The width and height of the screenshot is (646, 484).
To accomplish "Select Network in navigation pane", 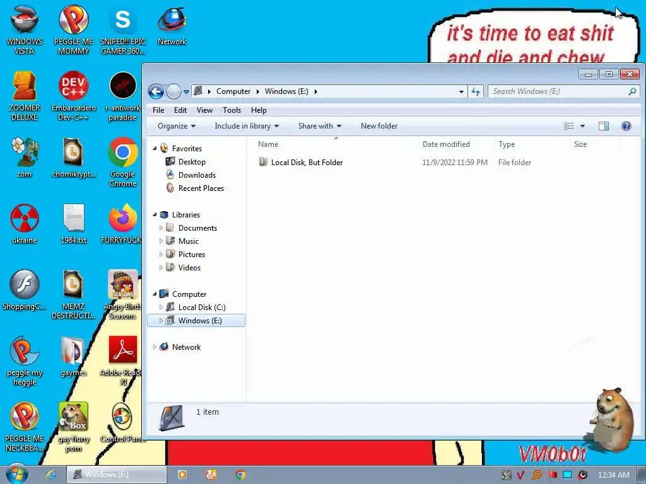I will click(186, 347).
